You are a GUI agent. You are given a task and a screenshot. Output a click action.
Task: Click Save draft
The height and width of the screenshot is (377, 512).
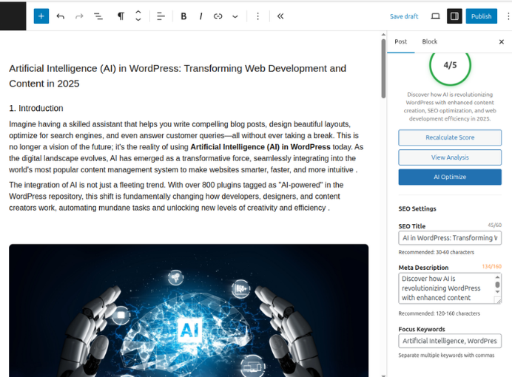404,16
